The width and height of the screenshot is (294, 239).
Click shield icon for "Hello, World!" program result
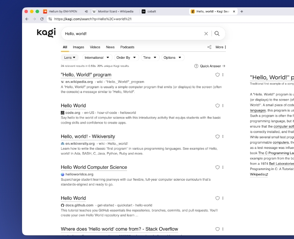coord(217,75)
